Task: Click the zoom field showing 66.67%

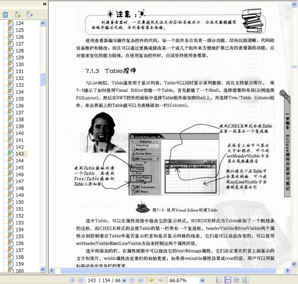Action: coord(184,280)
